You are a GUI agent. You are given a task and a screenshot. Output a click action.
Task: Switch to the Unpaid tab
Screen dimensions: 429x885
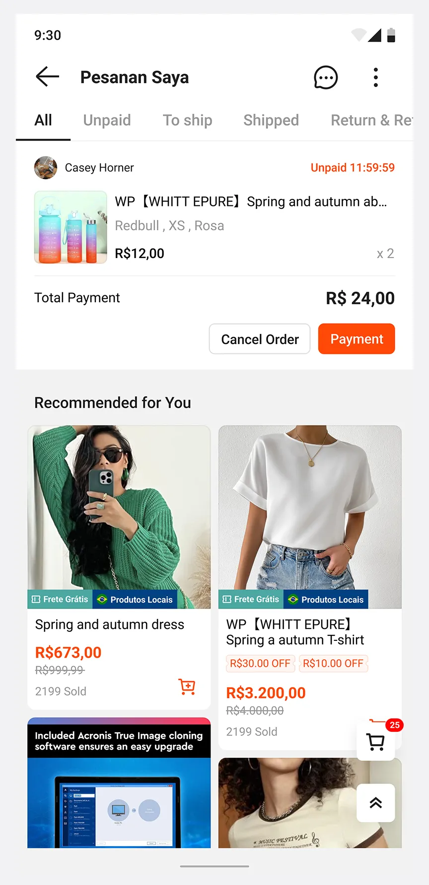tap(107, 120)
